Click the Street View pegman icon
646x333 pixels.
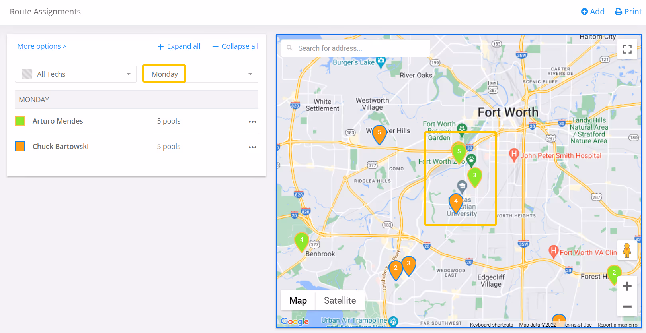[x=627, y=250]
